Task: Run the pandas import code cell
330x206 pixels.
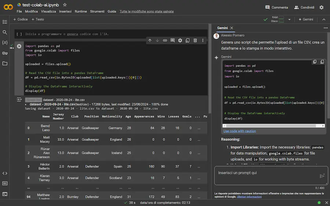Action: [19, 46]
